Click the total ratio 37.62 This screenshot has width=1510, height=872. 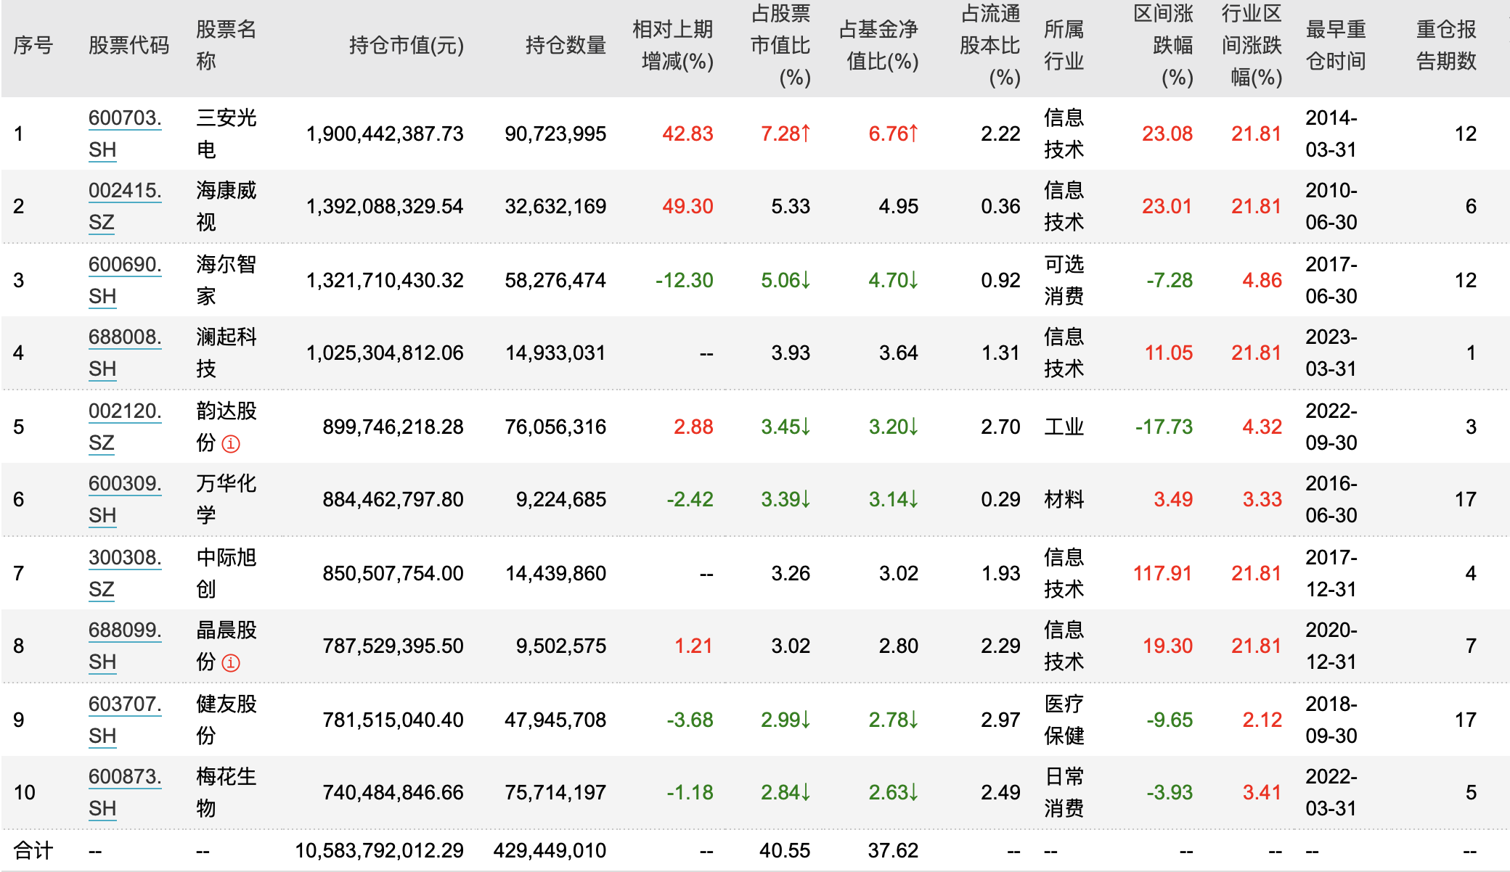(x=893, y=851)
